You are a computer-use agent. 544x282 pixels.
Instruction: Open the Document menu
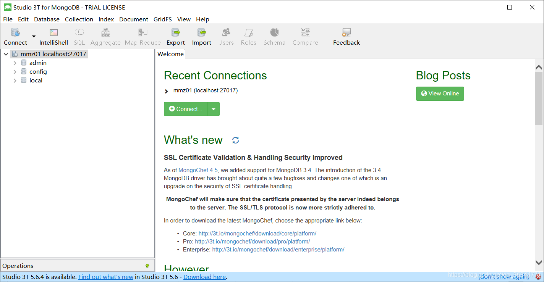coord(134,19)
